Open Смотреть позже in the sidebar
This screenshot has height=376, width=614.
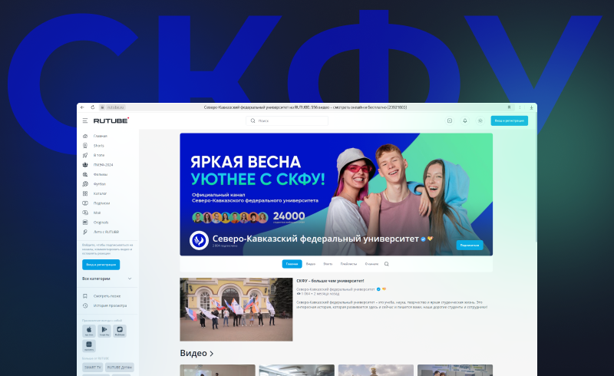tap(107, 296)
